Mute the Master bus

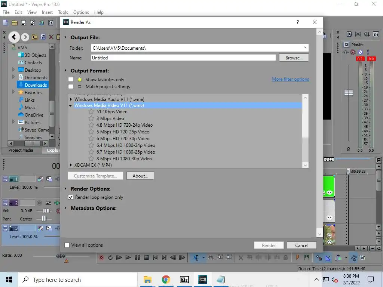360,52
